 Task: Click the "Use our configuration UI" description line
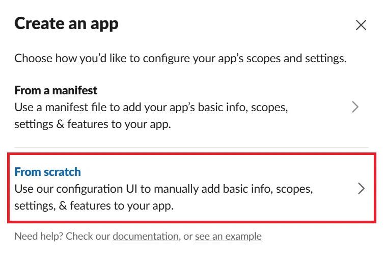163,189
